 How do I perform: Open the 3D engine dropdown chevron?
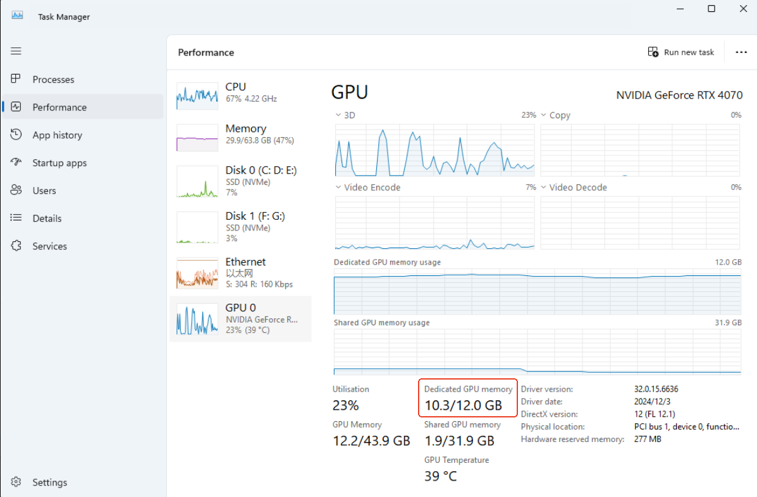tap(338, 115)
